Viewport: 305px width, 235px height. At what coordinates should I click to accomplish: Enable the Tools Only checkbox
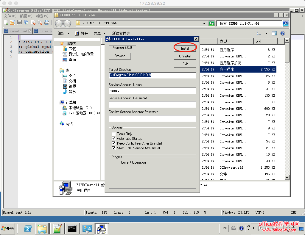(113, 134)
